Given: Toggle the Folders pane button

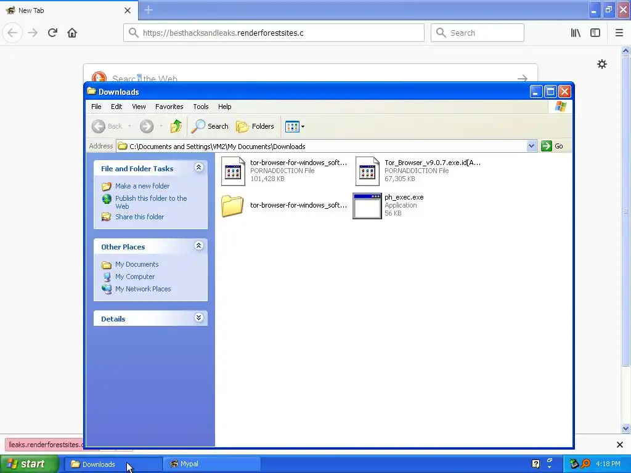Looking at the screenshot, I should [x=255, y=126].
